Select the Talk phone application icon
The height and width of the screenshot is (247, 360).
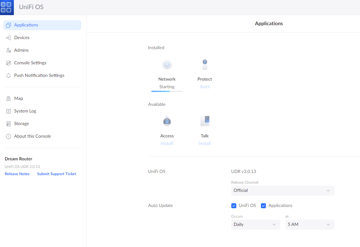pos(205,121)
